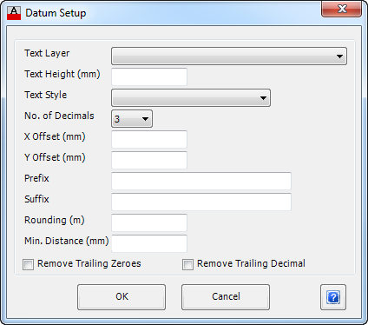Image resolution: width=368 pixels, height=325 pixels.
Task: Click the Cancel button
Action: click(x=226, y=297)
